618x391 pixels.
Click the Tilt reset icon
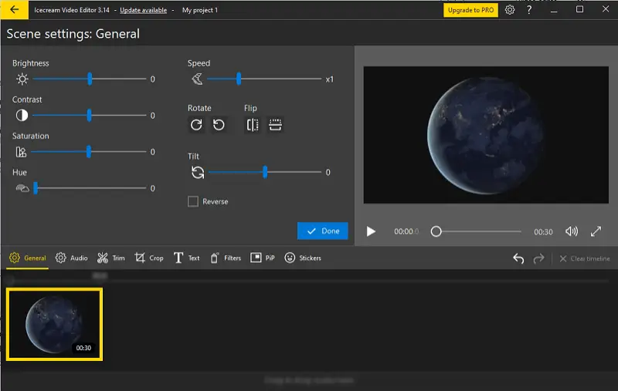pos(198,172)
